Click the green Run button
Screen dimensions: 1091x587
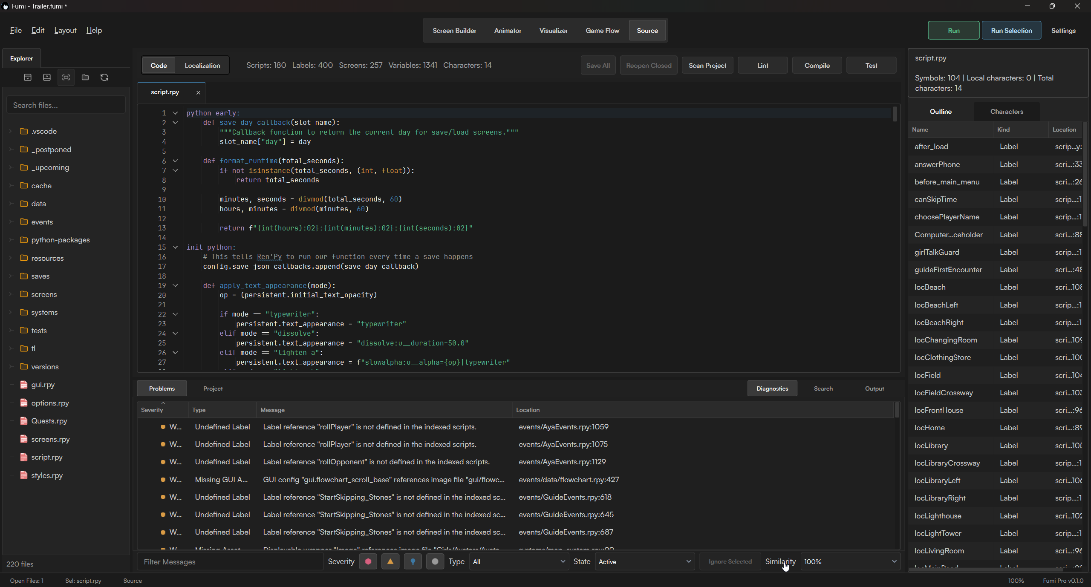click(954, 31)
